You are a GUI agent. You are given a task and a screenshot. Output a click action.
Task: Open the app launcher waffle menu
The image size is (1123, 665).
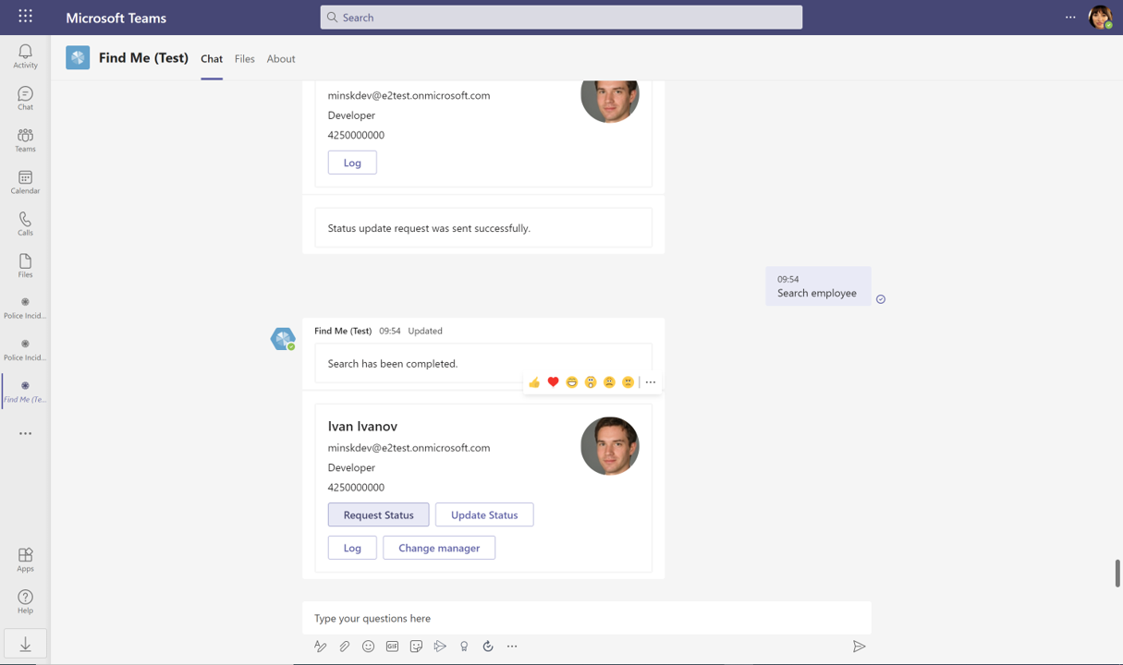tap(25, 17)
